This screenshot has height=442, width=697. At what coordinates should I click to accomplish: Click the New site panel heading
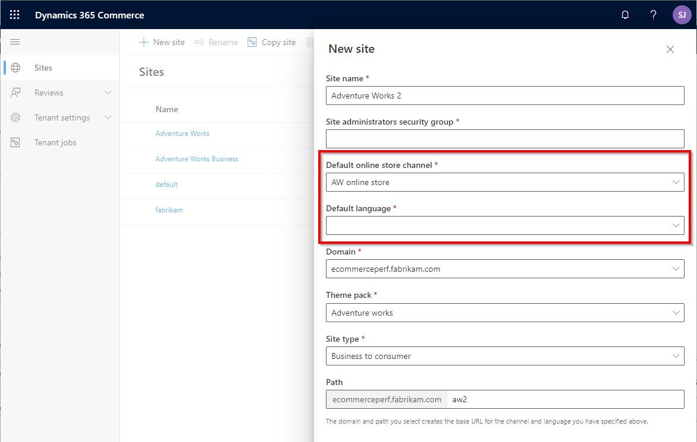[351, 49]
